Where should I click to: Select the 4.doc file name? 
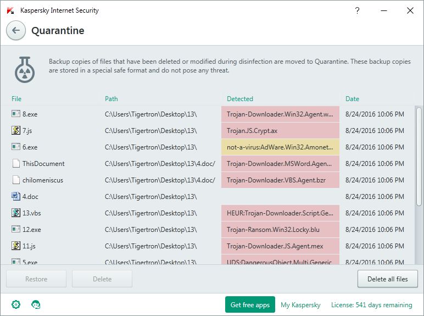30,197
